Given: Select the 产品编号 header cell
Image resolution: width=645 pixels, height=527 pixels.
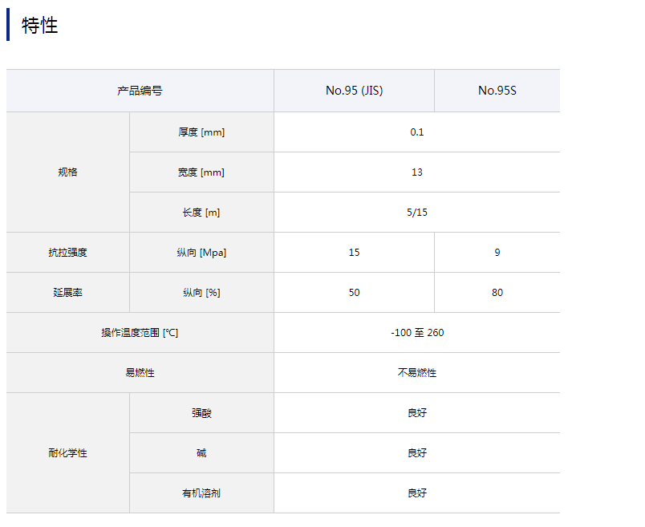Looking at the screenshot, I should pos(140,91).
